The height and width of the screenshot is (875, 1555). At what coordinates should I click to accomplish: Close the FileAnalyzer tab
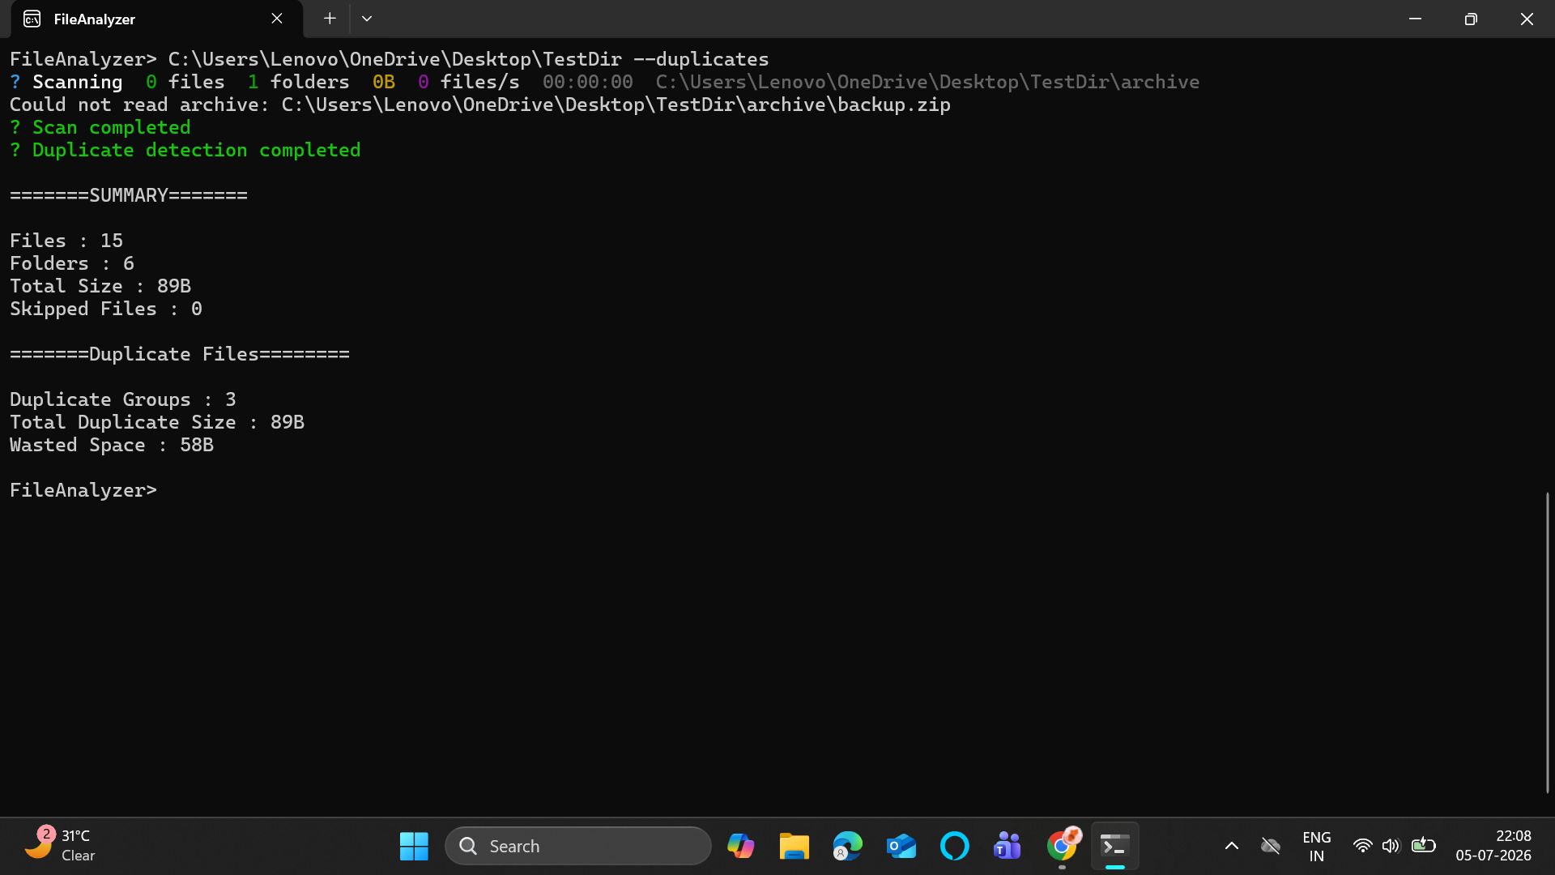277,19
